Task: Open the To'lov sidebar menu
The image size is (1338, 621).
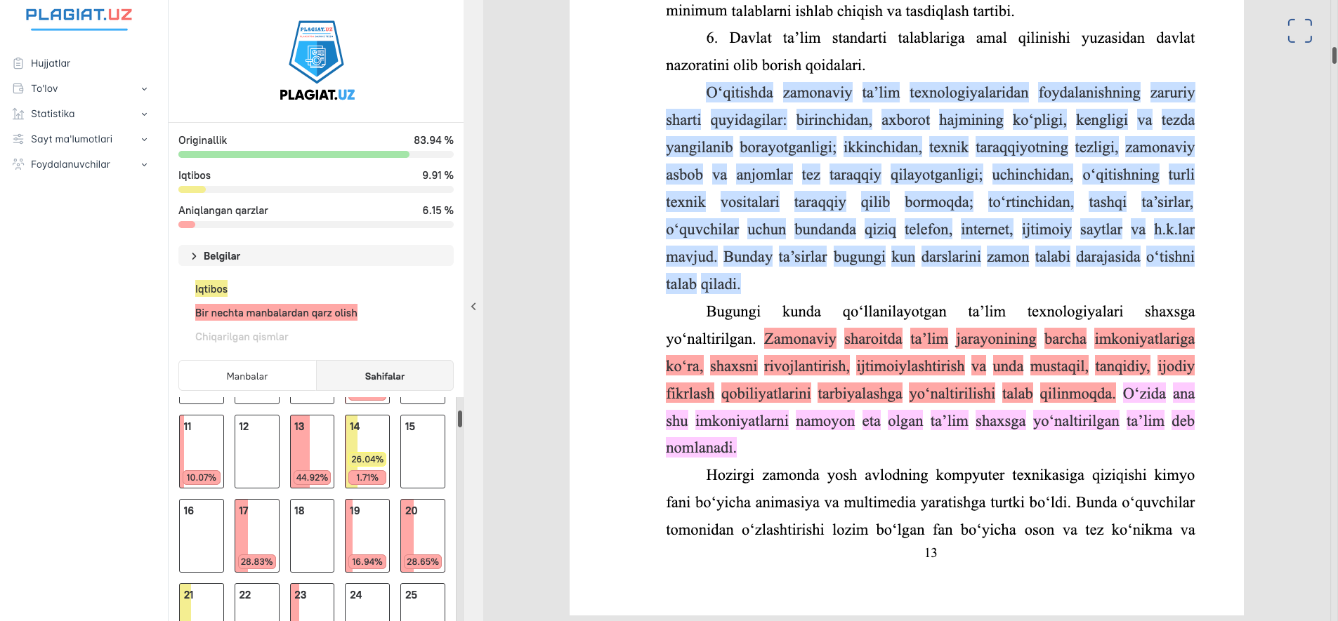Action: [81, 88]
